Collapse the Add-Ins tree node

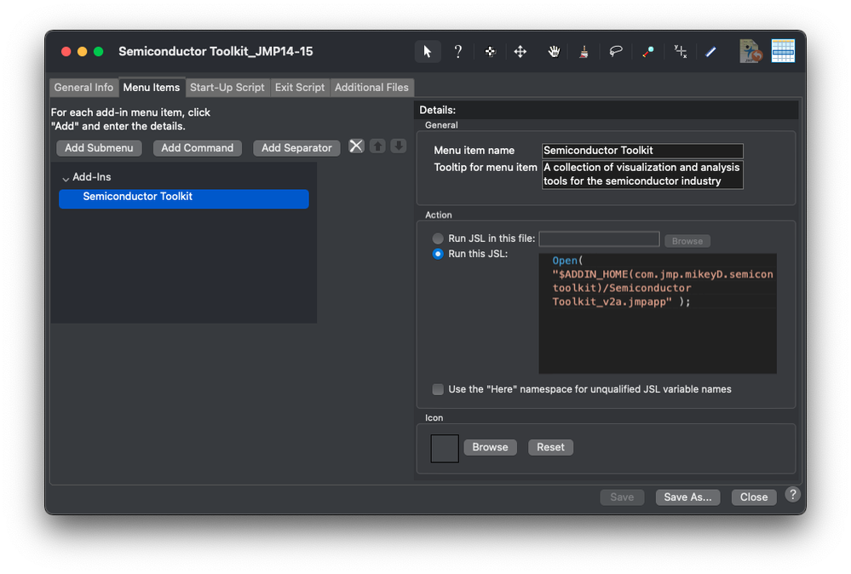(x=66, y=178)
